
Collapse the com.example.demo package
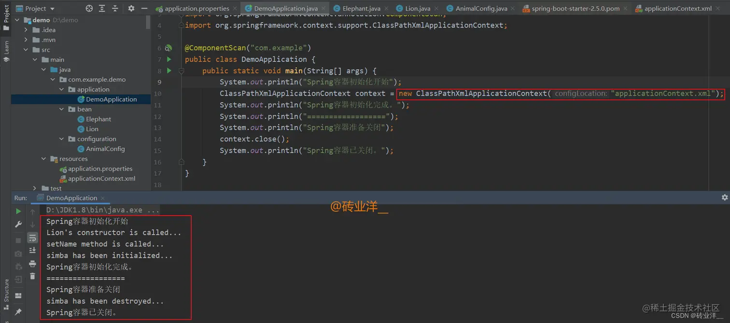click(x=53, y=80)
